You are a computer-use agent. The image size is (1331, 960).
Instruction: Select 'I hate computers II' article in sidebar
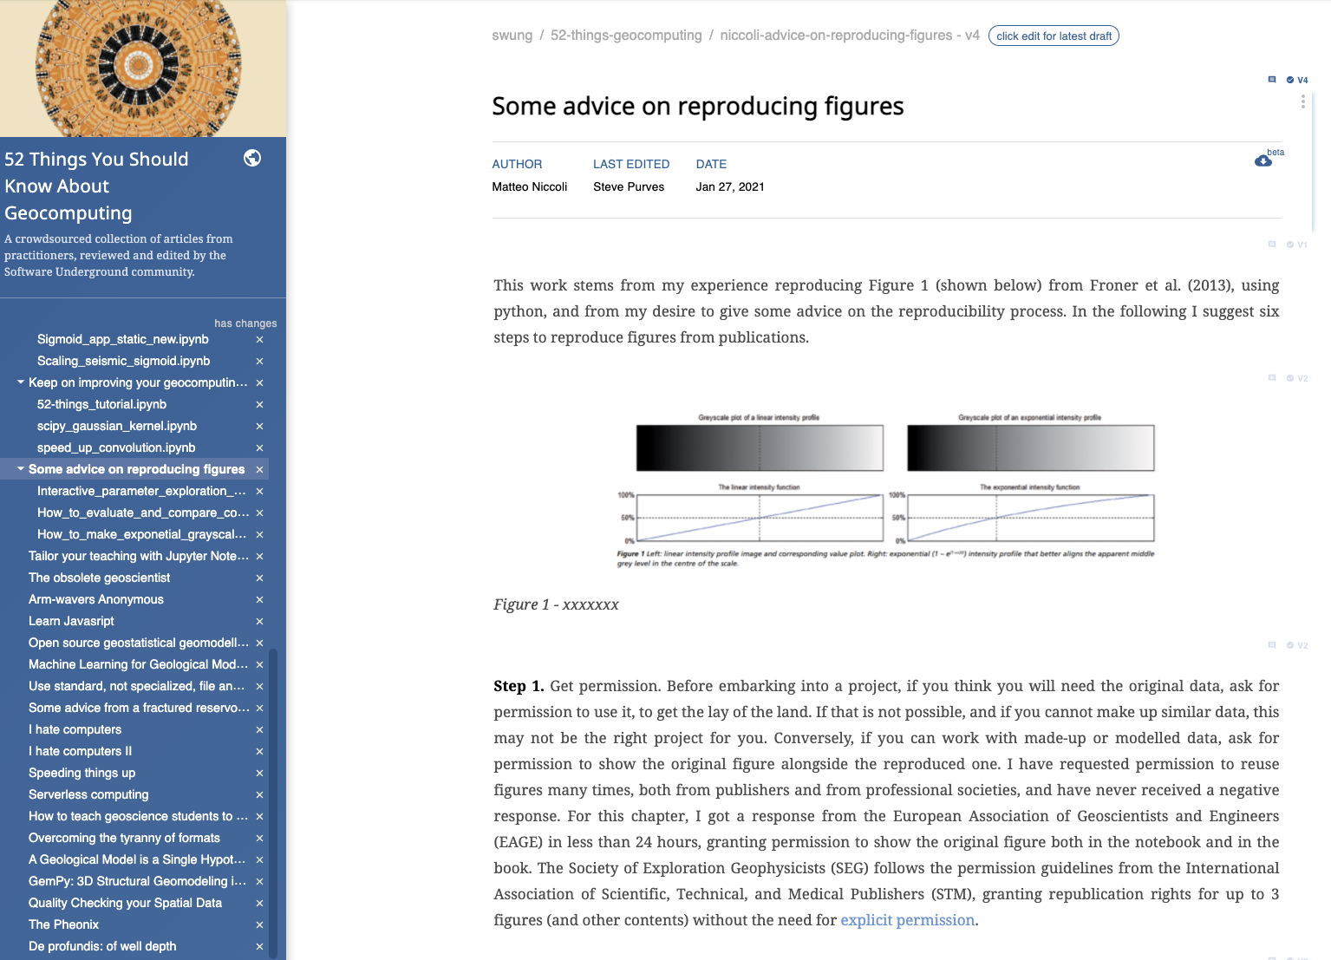[80, 752]
